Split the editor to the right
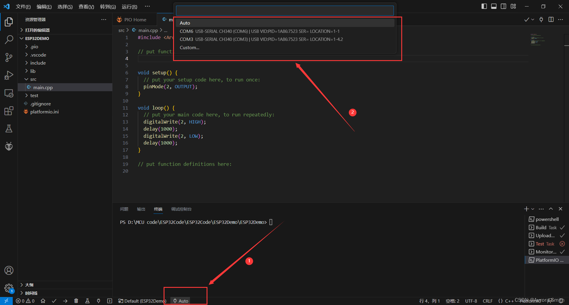This screenshot has height=305, width=569. [x=551, y=20]
